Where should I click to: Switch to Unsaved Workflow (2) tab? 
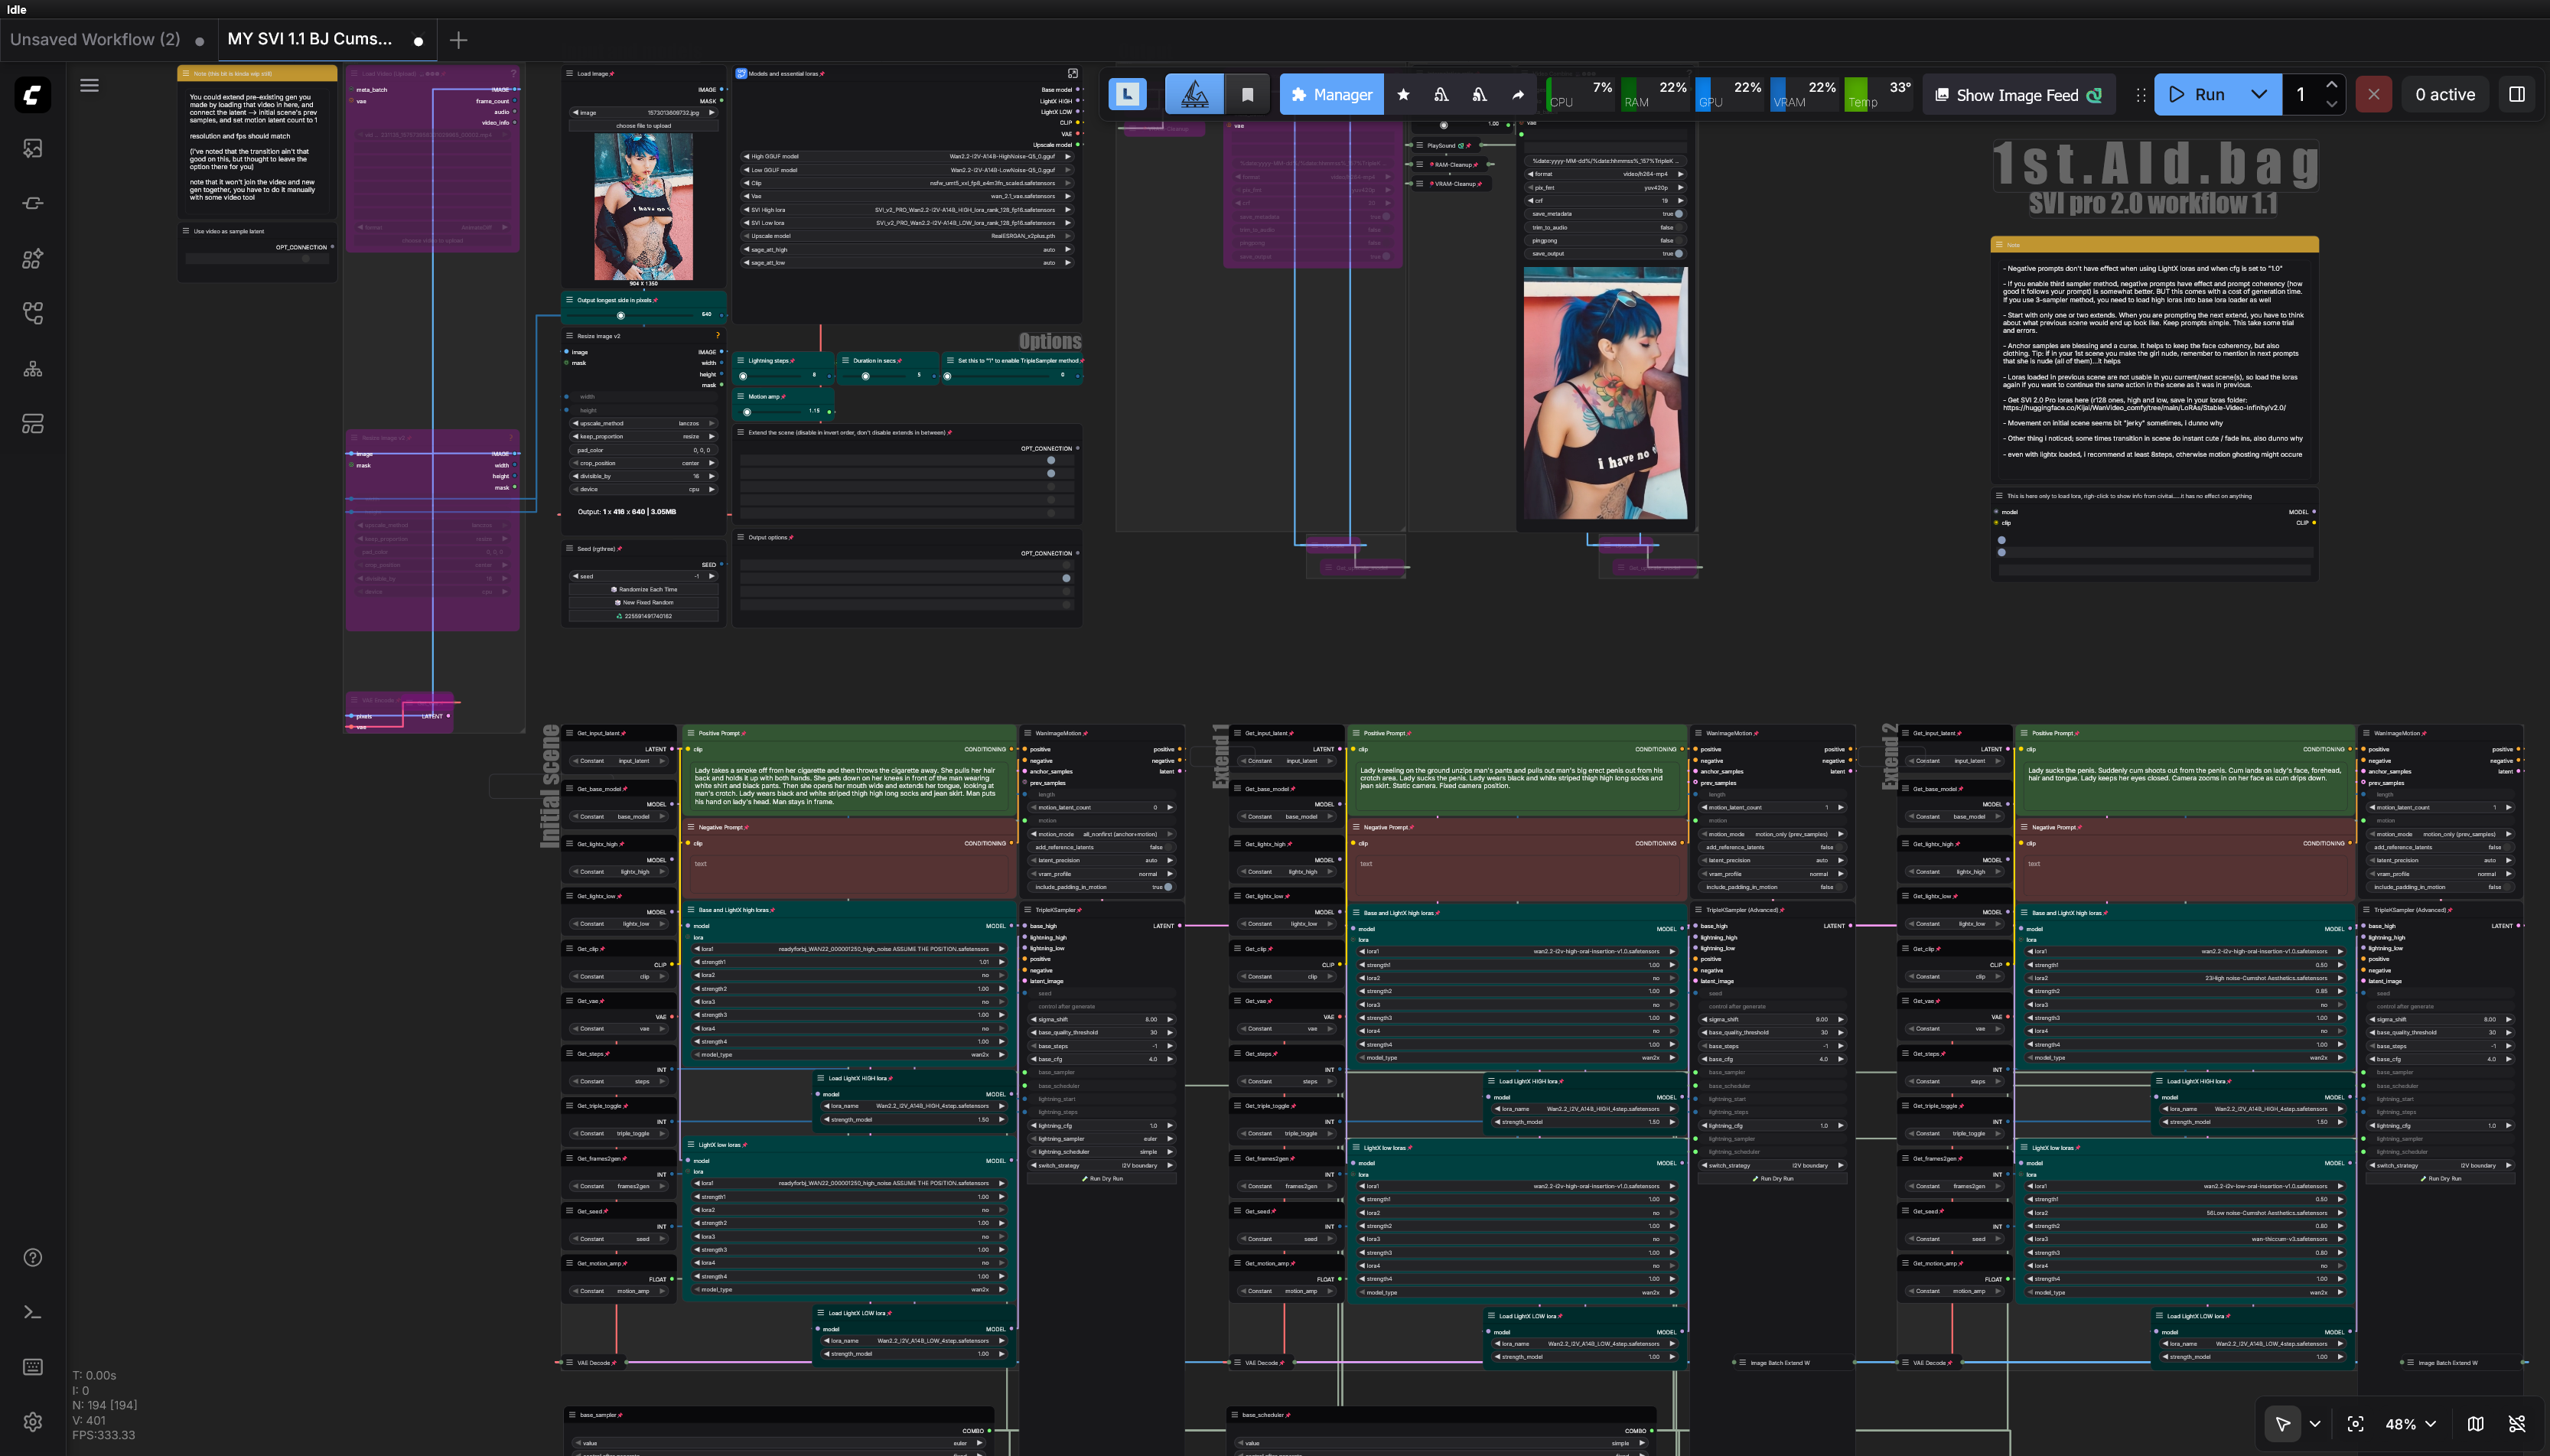pos(95,40)
